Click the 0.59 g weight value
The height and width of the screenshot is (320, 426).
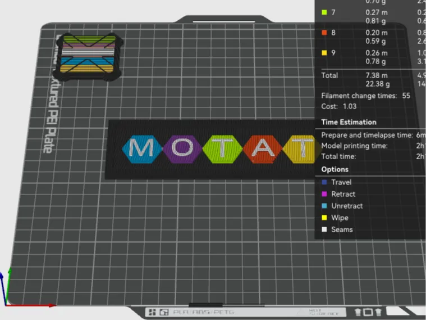375,41
